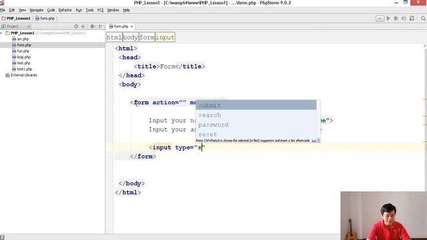Click the tool windows toggle in status bar
Image resolution: width=427 pixels, height=240 pixels.
tap(2, 237)
